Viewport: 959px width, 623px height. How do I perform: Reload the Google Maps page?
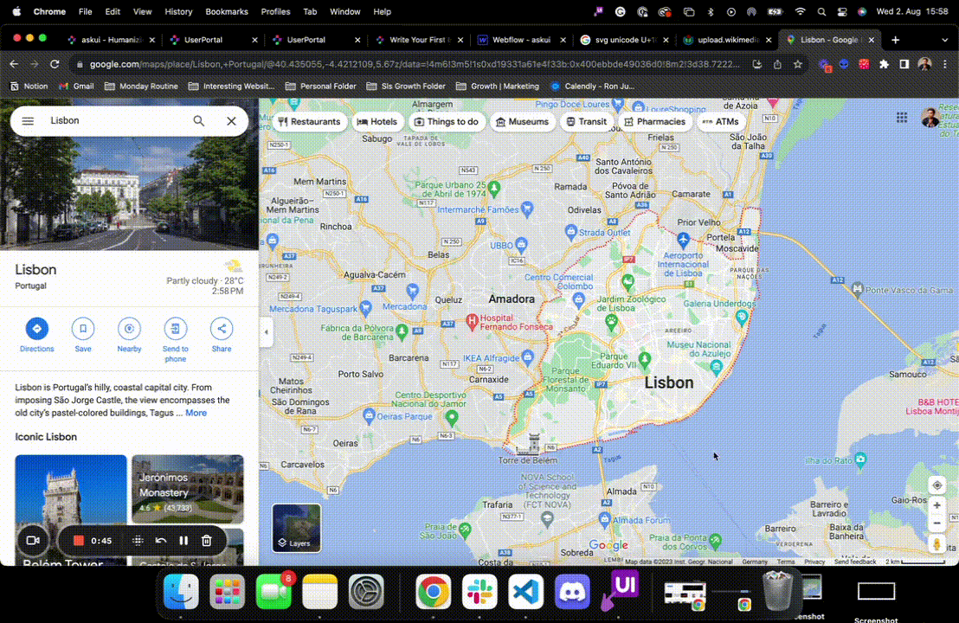coord(55,64)
